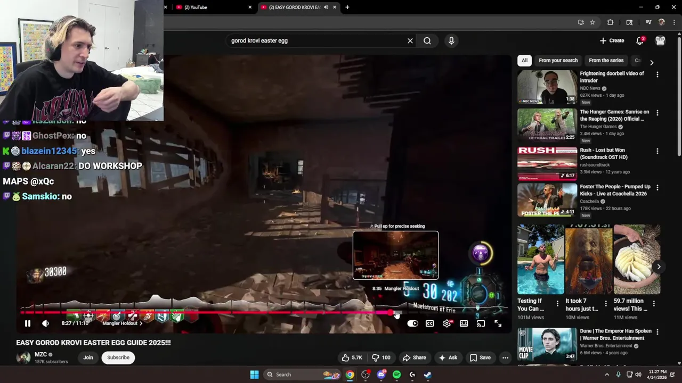Open Rush Lost but Won video title
The image size is (682, 383).
tap(604, 154)
